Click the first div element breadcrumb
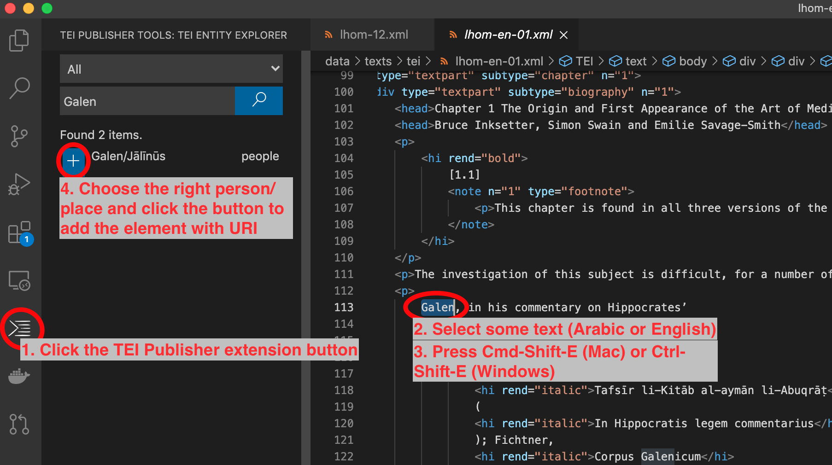 coord(739,61)
